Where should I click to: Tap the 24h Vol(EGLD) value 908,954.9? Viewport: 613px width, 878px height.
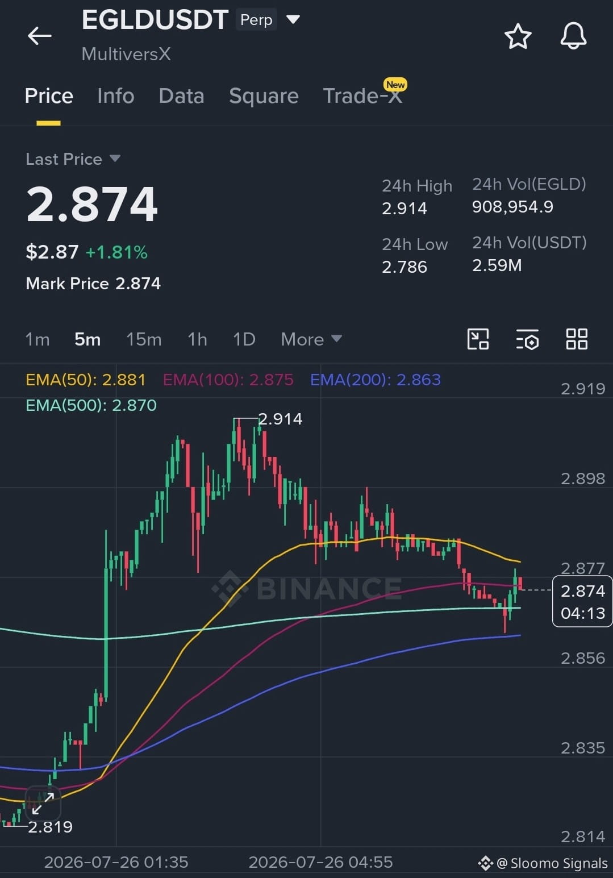pyautogui.click(x=512, y=207)
